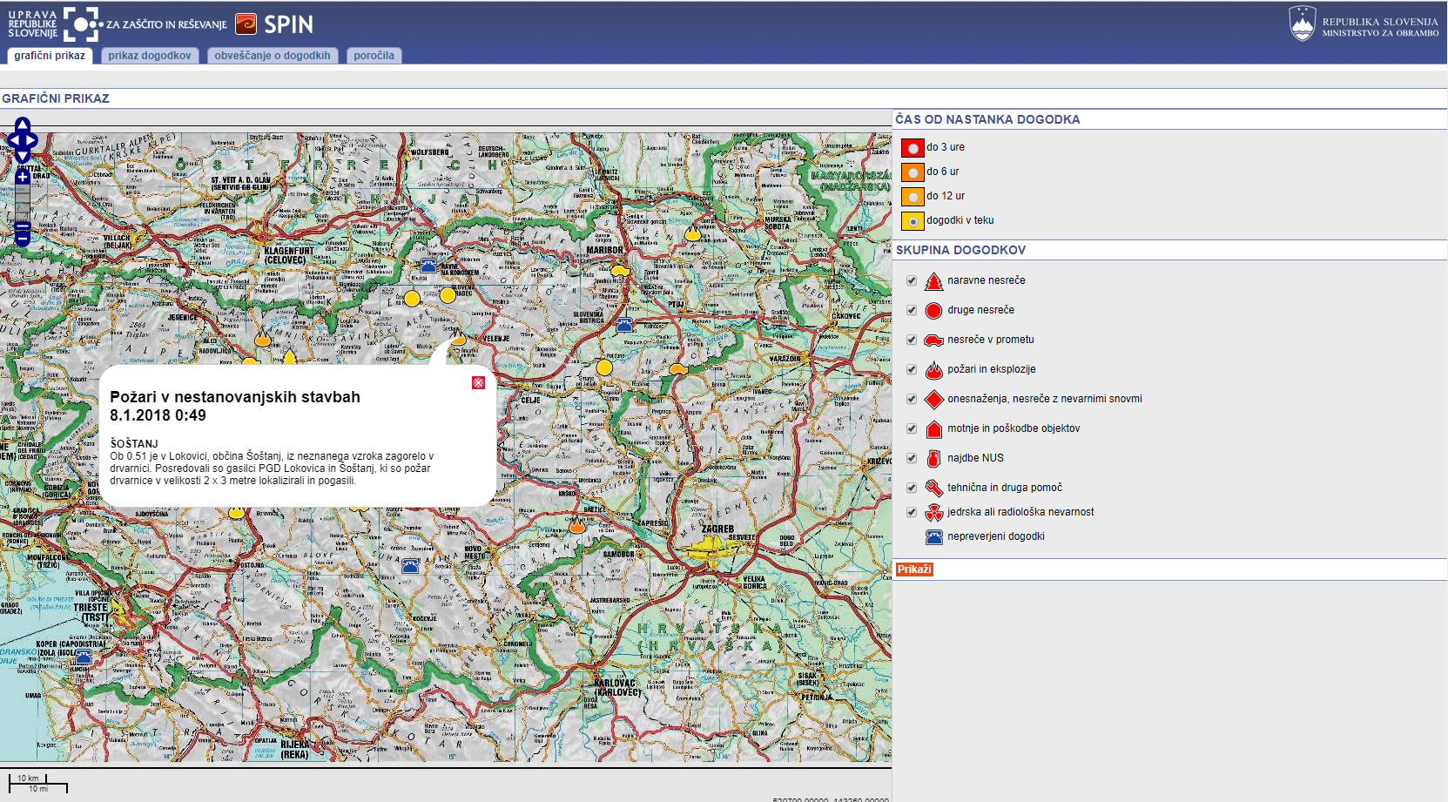Click the yellow dogodki v teku swatch
The image size is (1448, 802).
pyautogui.click(x=913, y=221)
